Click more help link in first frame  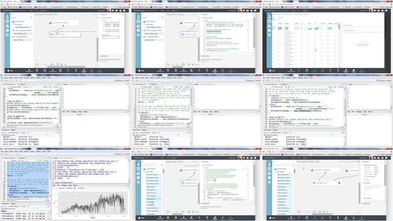[x=103, y=61]
